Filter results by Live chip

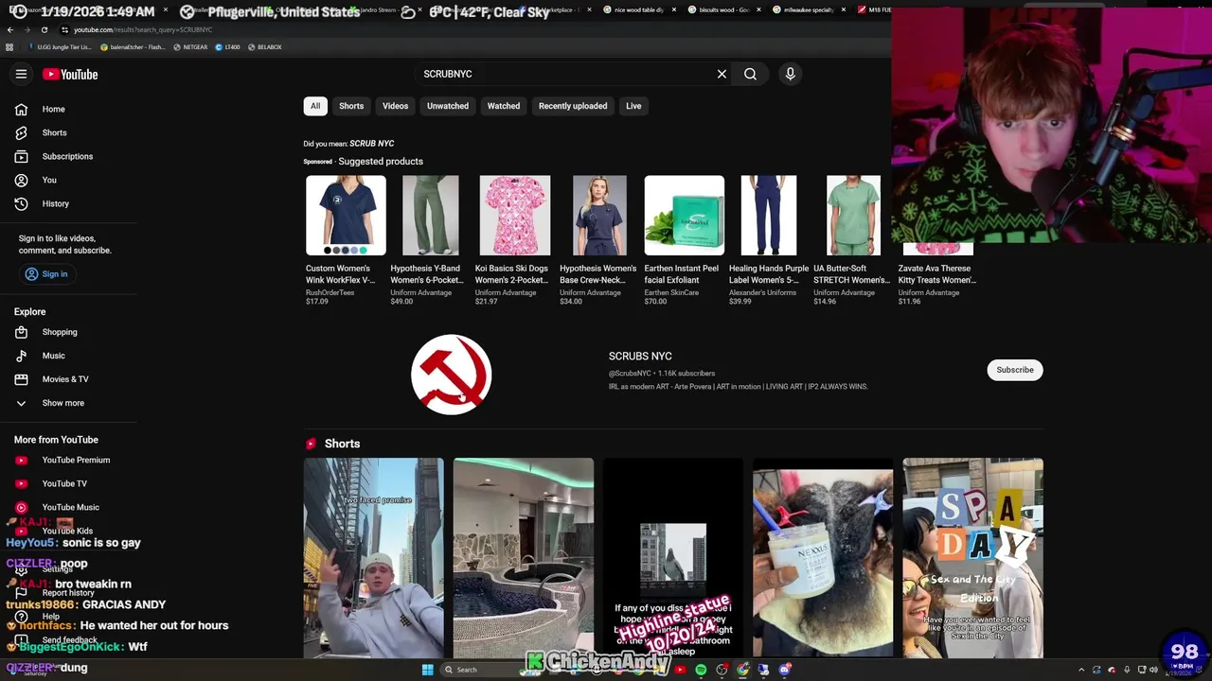tap(633, 106)
